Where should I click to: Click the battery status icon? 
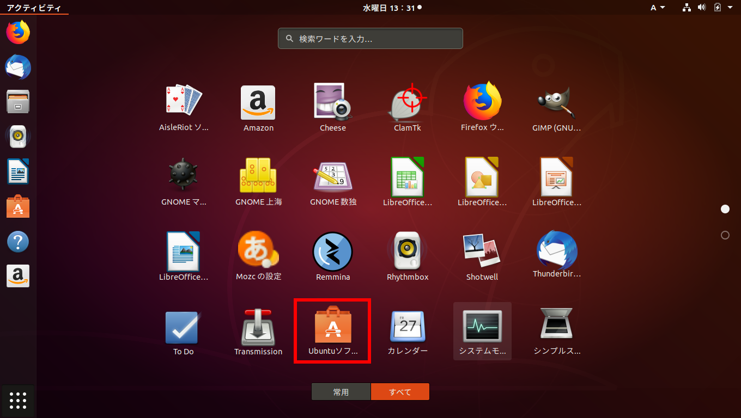718,8
